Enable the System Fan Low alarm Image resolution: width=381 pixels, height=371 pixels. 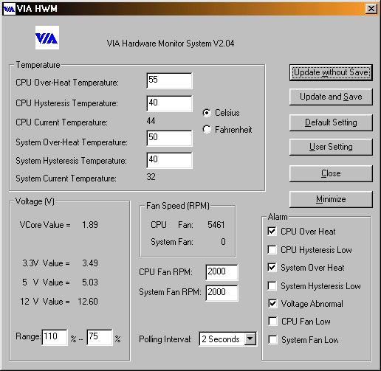click(x=272, y=339)
